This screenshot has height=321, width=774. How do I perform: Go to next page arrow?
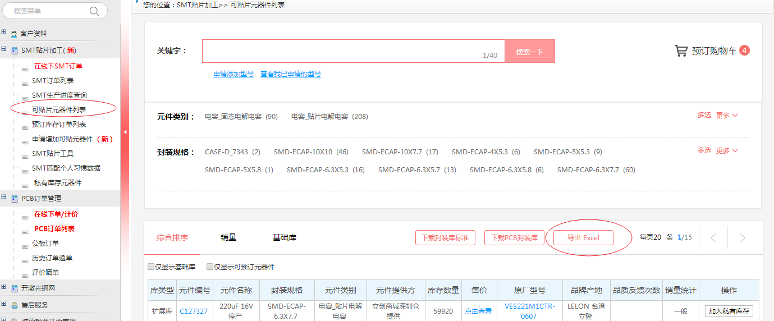point(742,238)
